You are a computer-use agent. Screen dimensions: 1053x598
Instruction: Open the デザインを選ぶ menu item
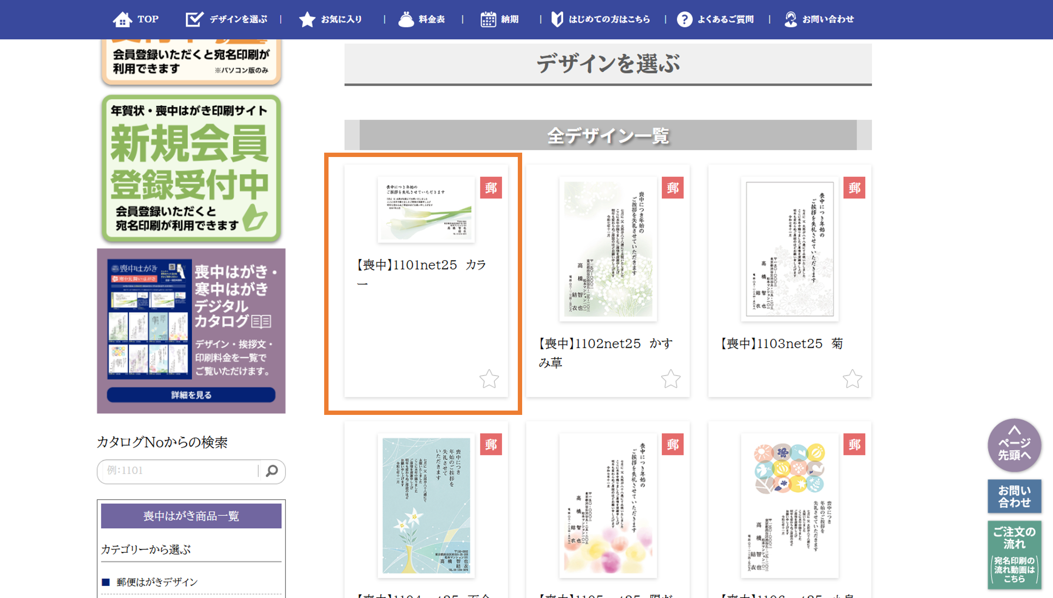(x=238, y=19)
